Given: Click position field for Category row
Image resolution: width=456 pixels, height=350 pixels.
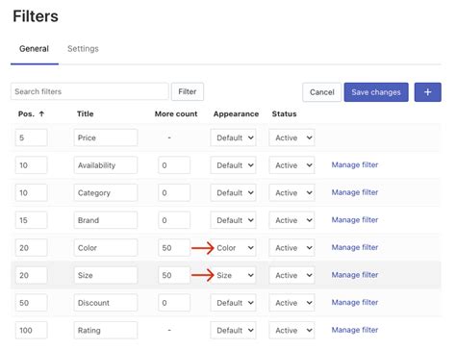Looking at the screenshot, I should [x=31, y=193].
